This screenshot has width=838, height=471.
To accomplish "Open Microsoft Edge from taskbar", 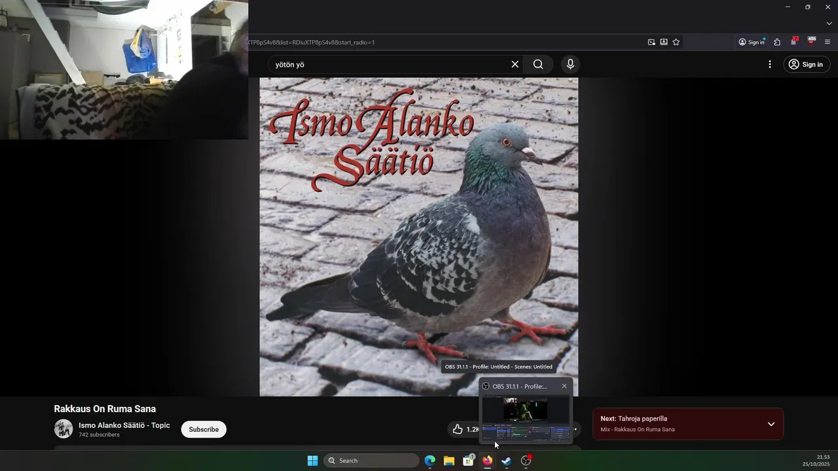I will click(430, 461).
